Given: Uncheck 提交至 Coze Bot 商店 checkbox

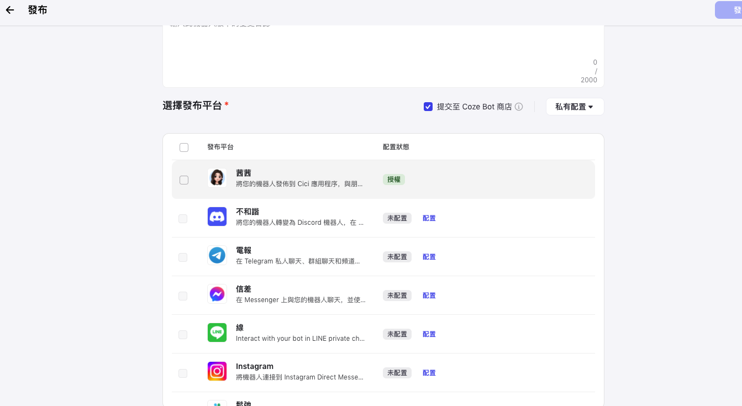Looking at the screenshot, I should pos(428,107).
